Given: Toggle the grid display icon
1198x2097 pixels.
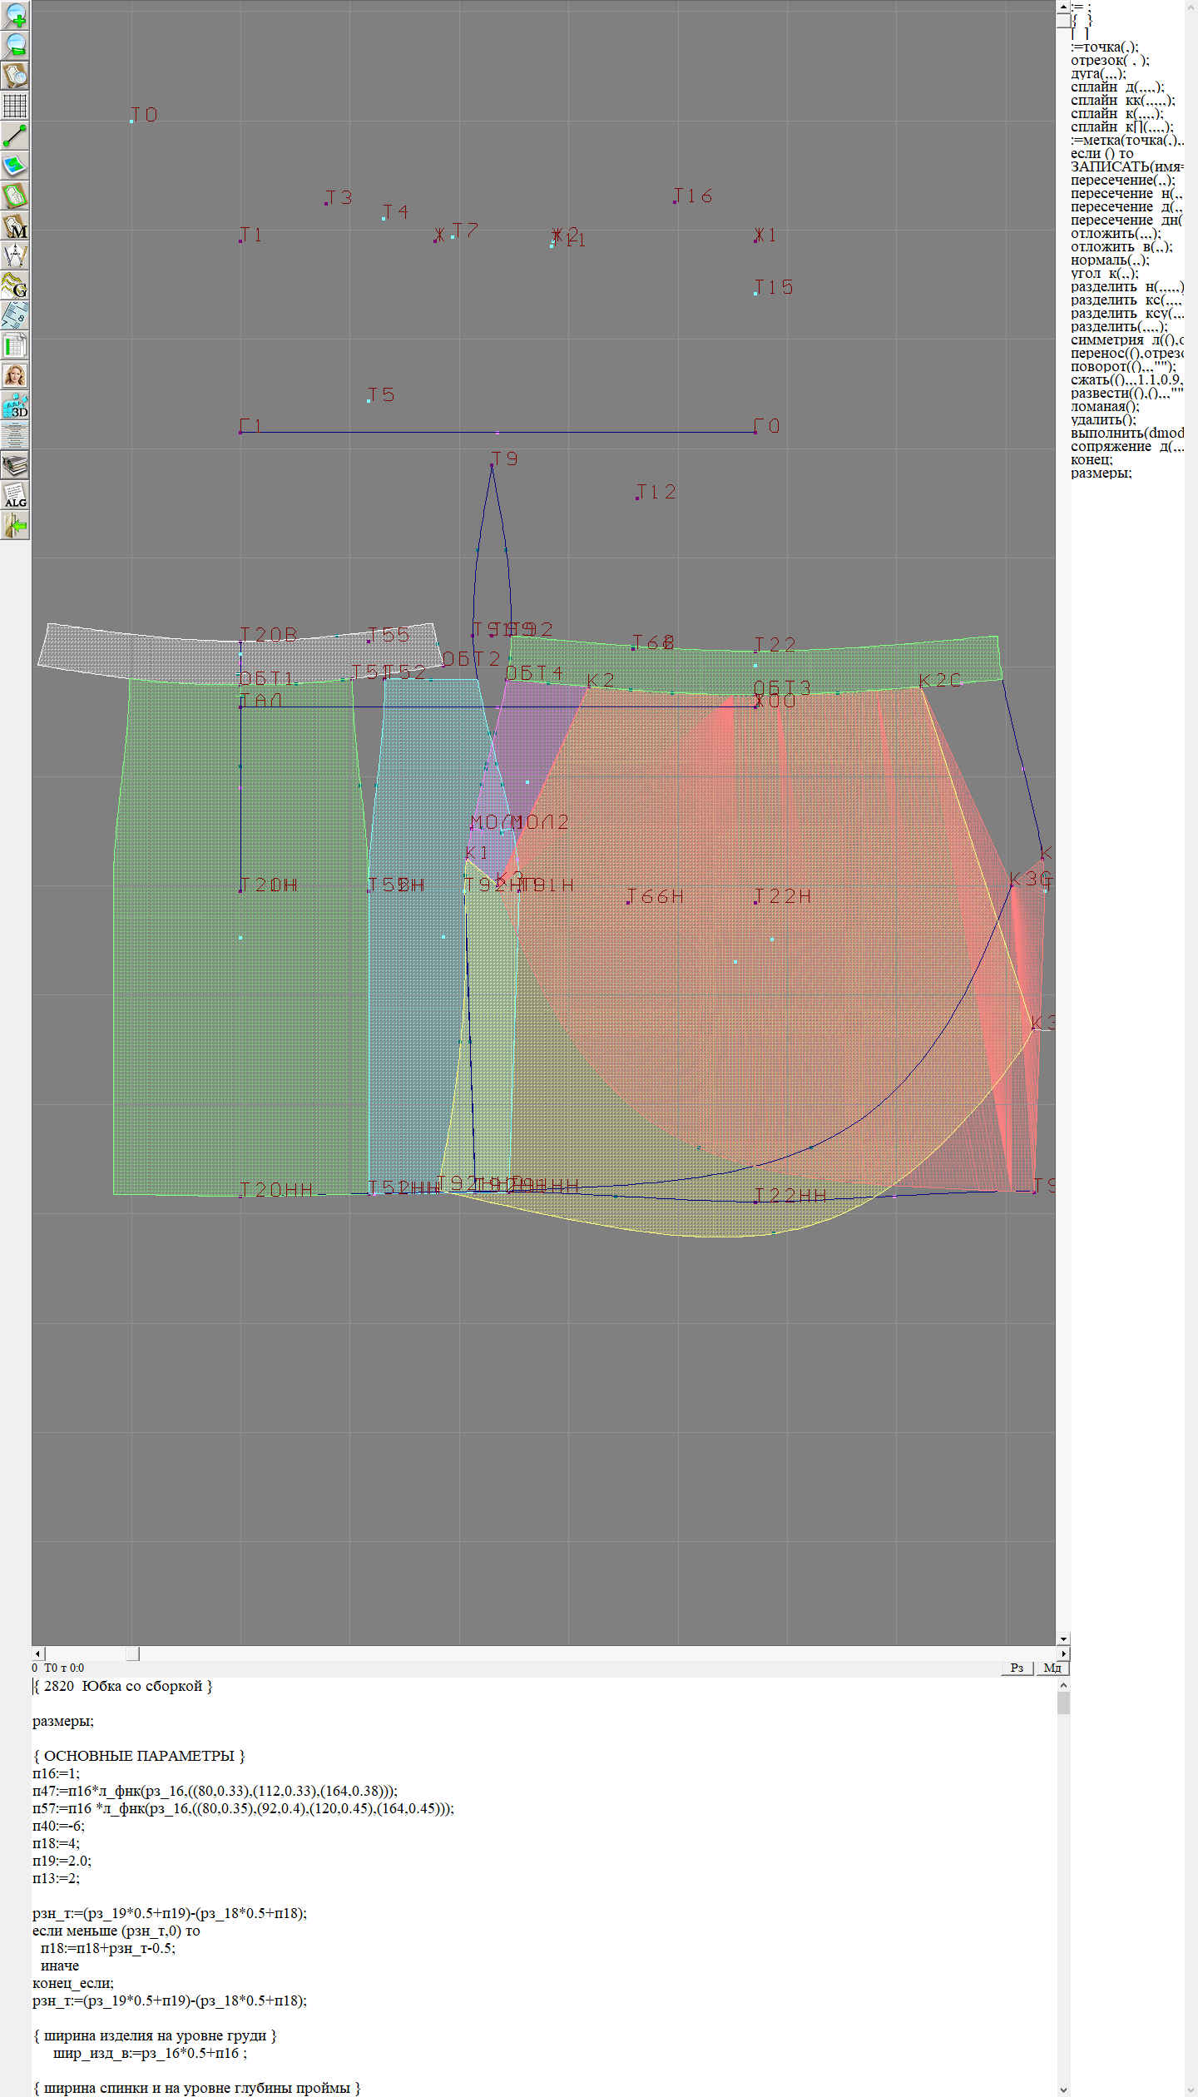Looking at the screenshot, I should 15,106.
